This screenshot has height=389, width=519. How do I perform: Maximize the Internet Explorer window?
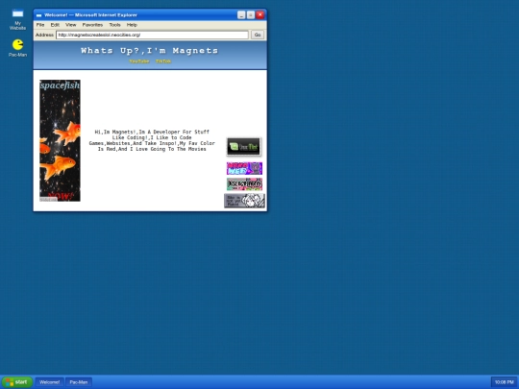[x=251, y=14]
